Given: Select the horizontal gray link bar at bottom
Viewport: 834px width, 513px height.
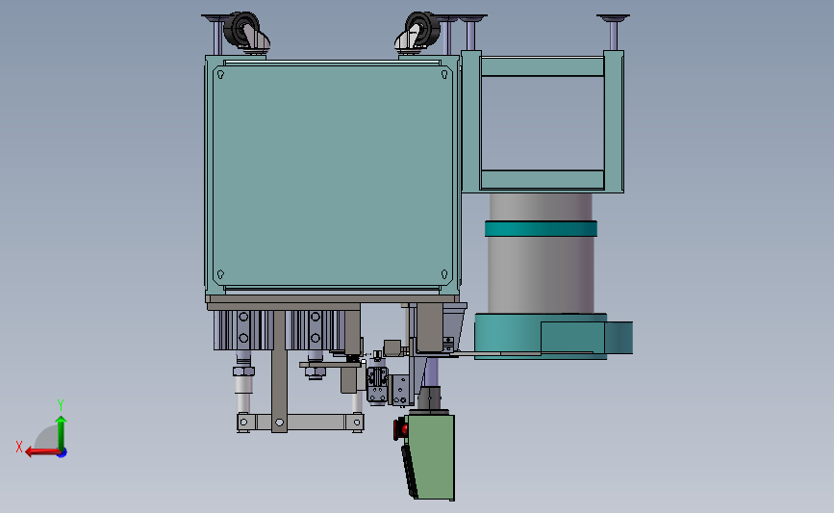Looking at the screenshot, I should click(300, 423).
